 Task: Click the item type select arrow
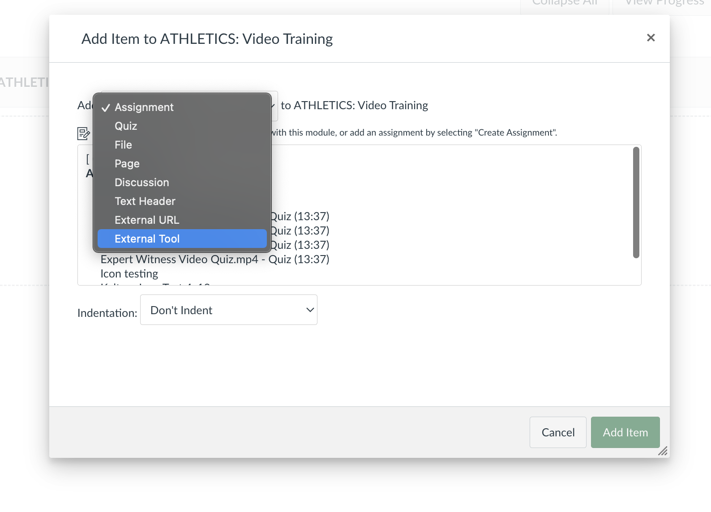(x=273, y=106)
